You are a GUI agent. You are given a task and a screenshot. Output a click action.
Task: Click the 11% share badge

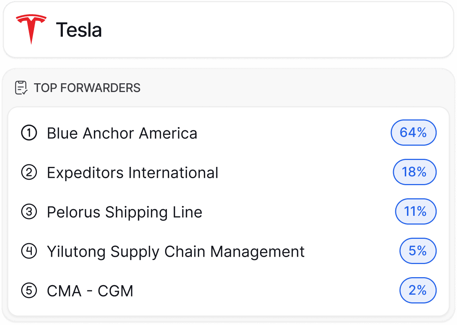[x=416, y=211]
